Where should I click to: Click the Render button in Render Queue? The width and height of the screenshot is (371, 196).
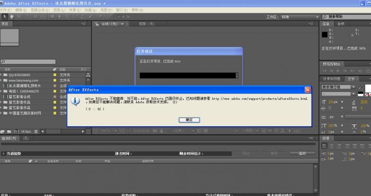click(x=302, y=153)
